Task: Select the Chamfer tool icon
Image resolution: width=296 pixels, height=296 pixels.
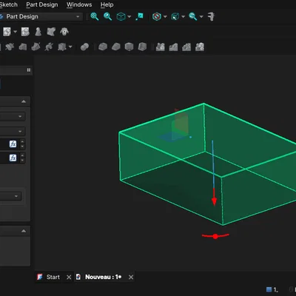Action: [x=116, y=47]
